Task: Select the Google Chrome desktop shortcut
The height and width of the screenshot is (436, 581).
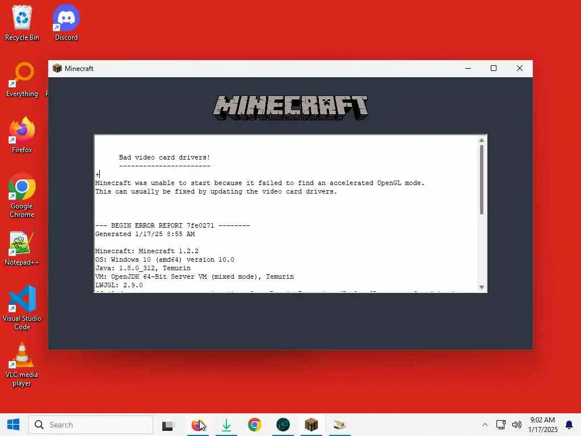Action: point(22,196)
